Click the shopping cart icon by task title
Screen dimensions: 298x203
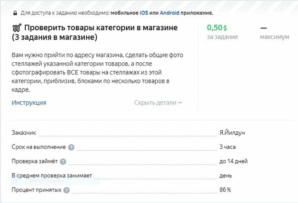click(x=17, y=28)
